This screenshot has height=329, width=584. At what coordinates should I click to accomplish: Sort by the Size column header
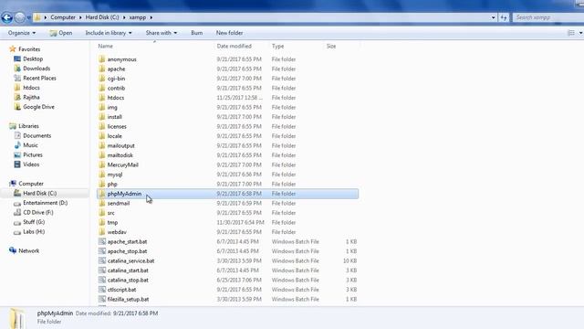(331, 46)
